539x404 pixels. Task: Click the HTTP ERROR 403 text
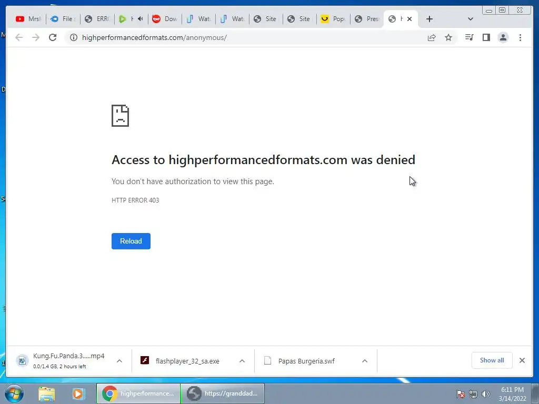(x=135, y=200)
